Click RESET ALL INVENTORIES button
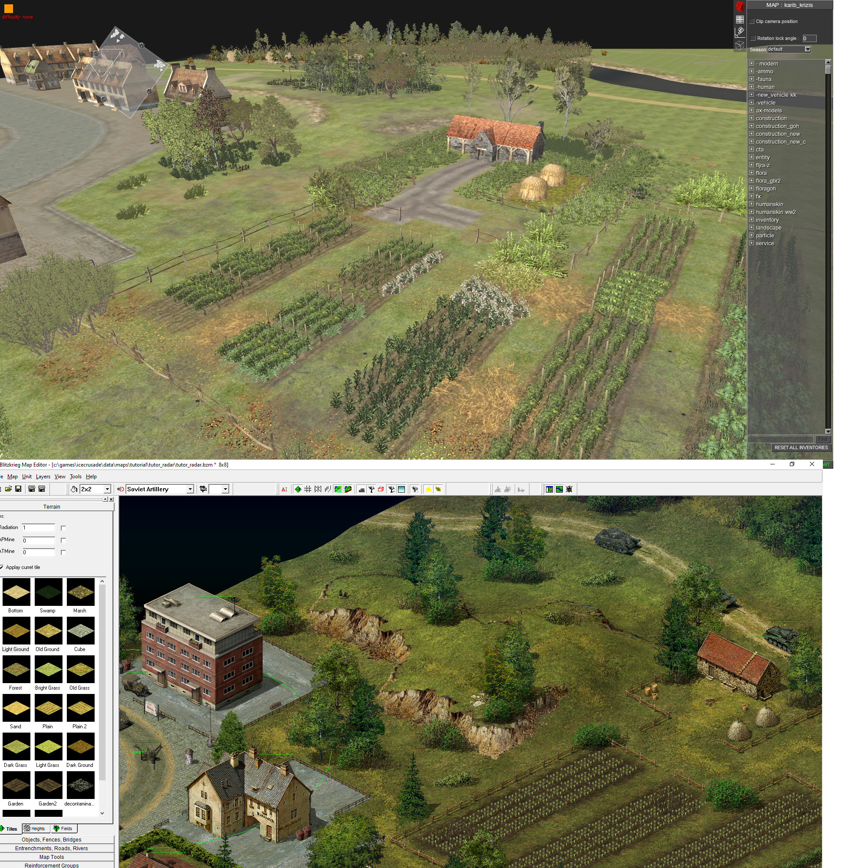Screen dimensions: 868x868 point(801,447)
